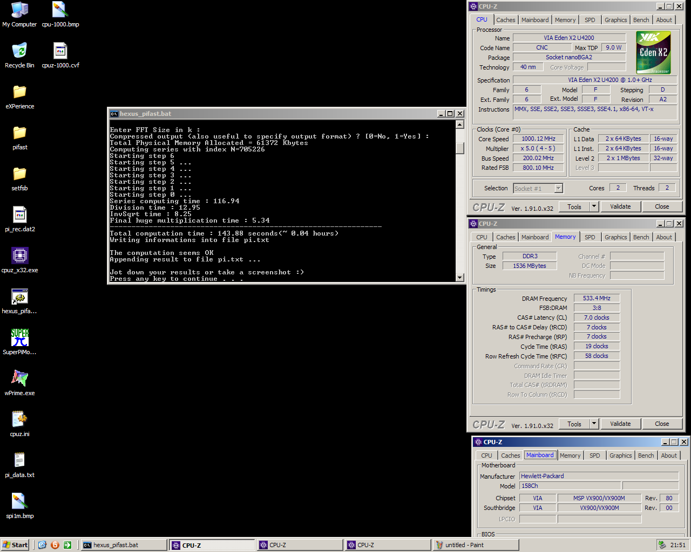Select the setfsb folder icon
Image resolution: width=691 pixels, height=552 pixels.
19,178
